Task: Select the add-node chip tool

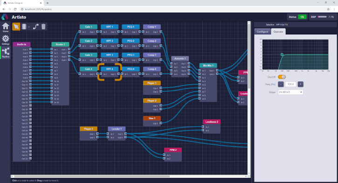Action: coord(24,27)
